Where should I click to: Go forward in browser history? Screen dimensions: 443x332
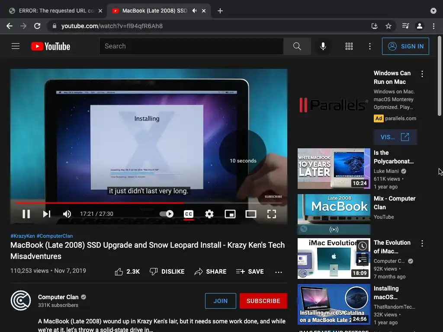click(23, 26)
